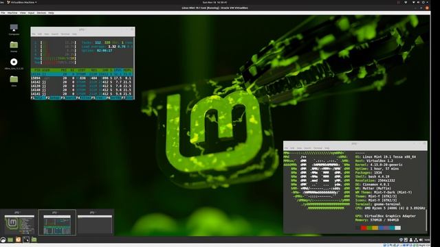The image size is (440, 247).
Task: Open Terminal menu in neofetch terminal window
Action: [318, 148]
